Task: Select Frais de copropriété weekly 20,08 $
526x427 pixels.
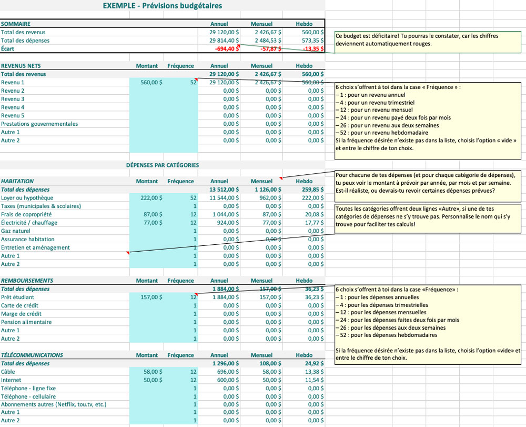Action: click(315, 214)
